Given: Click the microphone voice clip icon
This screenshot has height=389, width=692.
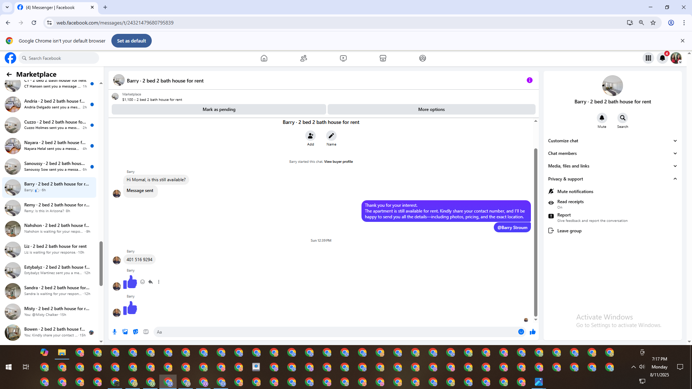Looking at the screenshot, I should 115,332.
